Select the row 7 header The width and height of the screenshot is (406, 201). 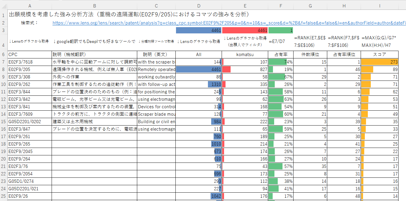(x=4, y=62)
